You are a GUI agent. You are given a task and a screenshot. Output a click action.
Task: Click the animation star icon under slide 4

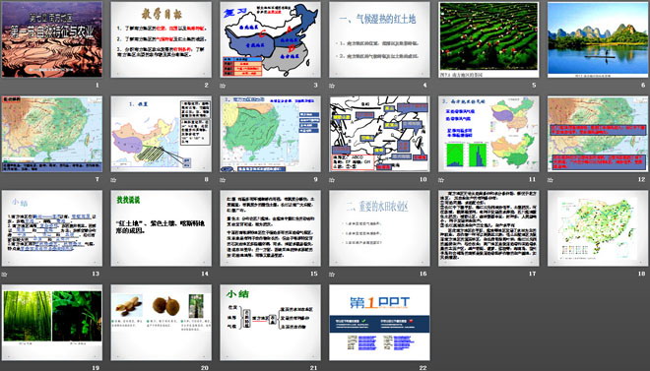tap(332, 86)
